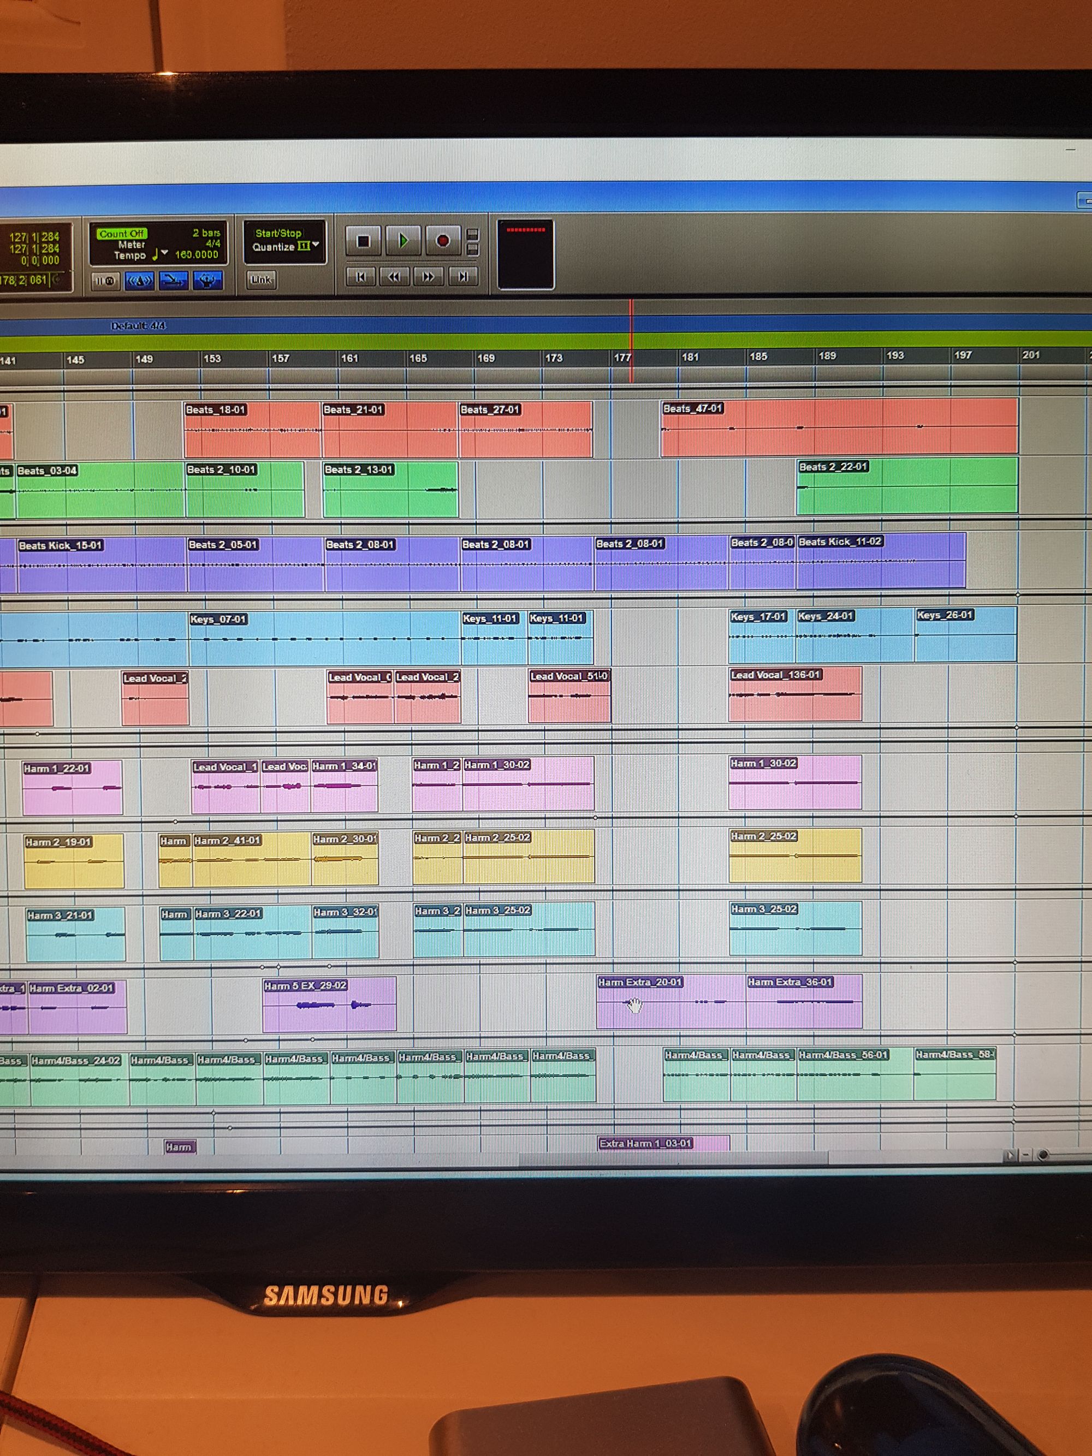Select the Beats_03-04 clip

(100, 490)
